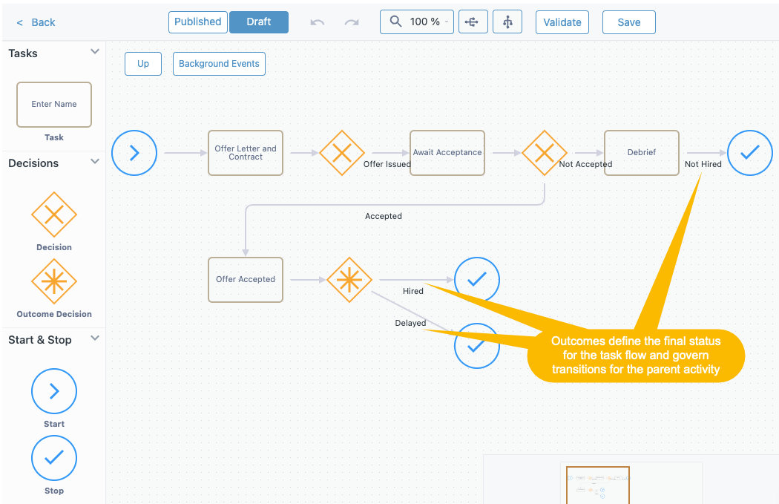Click the horizontal auto-layout toolbar icon
This screenshot has height=504, width=779.
(473, 22)
